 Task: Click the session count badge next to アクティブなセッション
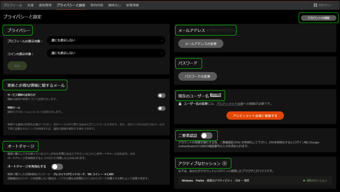[225, 163]
